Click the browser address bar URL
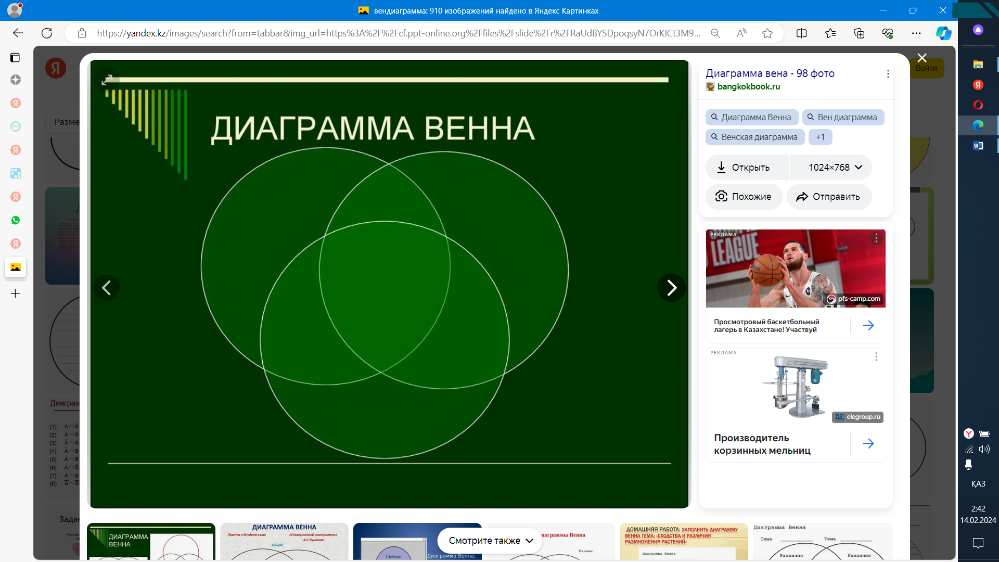Image resolution: width=999 pixels, height=562 pixels. click(x=398, y=33)
